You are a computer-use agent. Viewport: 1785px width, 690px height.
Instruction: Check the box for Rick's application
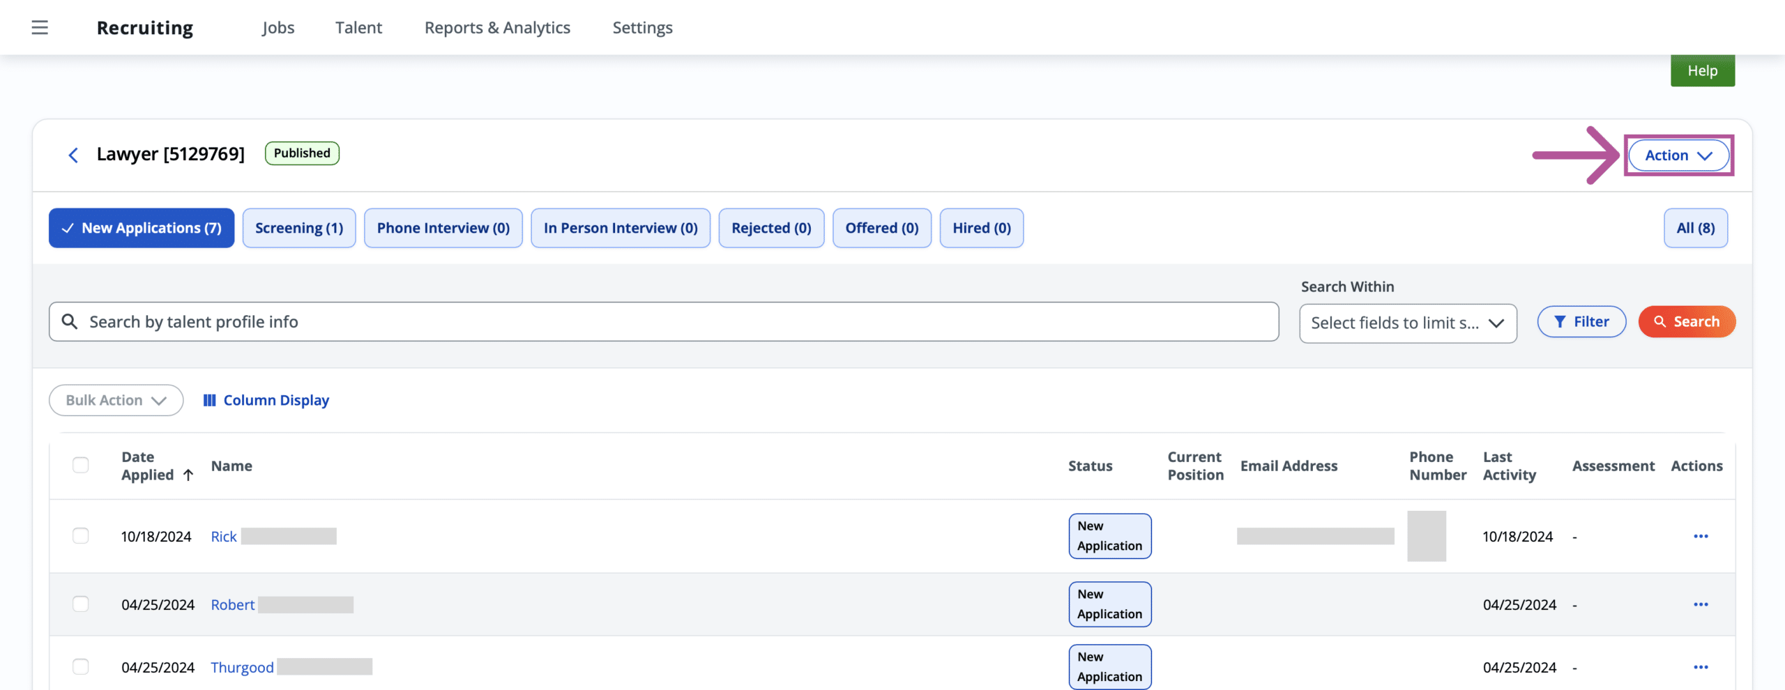81,535
